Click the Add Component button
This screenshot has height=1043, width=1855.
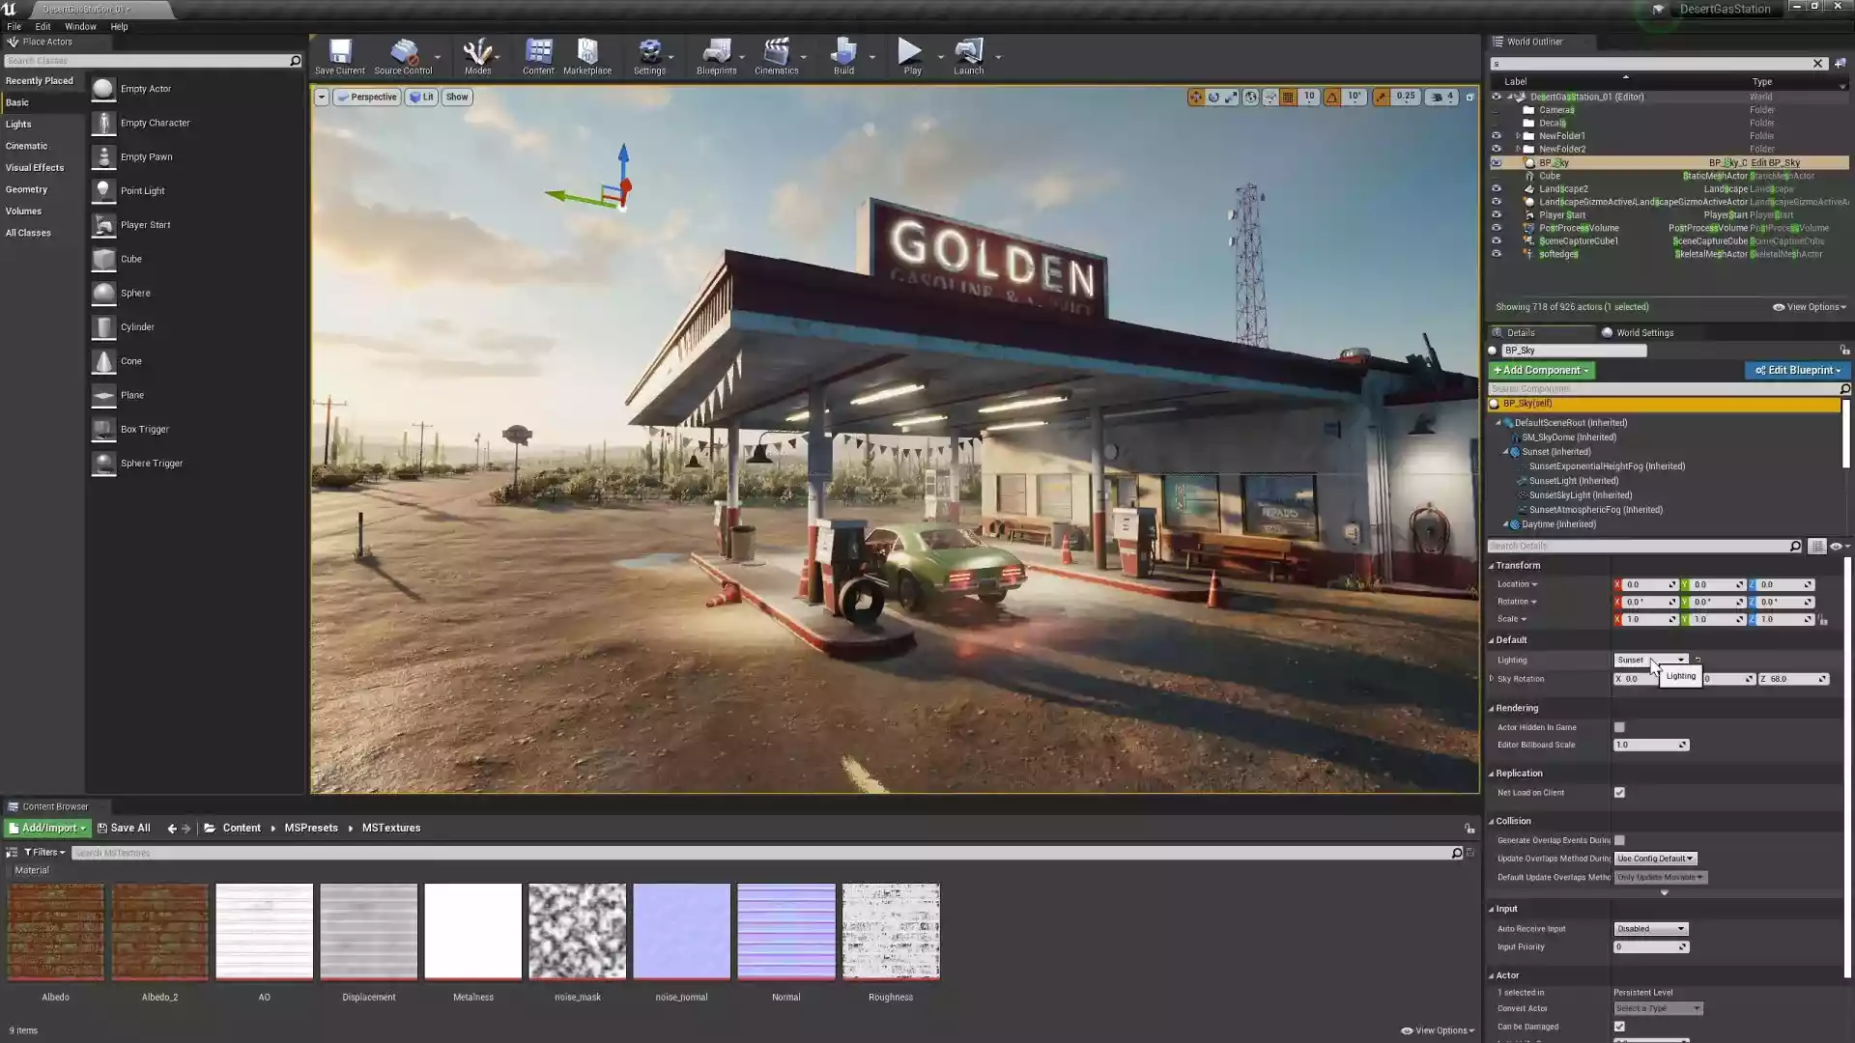(1541, 370)
